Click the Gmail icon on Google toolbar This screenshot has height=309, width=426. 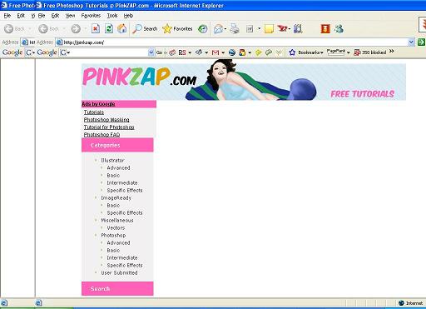pos(215,52)
